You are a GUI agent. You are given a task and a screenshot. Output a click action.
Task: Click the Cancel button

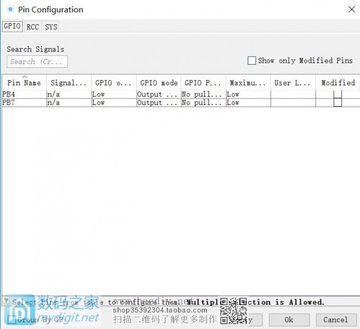(x=335, y=319)
